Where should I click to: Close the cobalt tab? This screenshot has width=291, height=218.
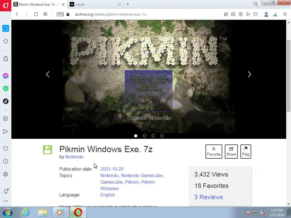click(x=120, y=4)
